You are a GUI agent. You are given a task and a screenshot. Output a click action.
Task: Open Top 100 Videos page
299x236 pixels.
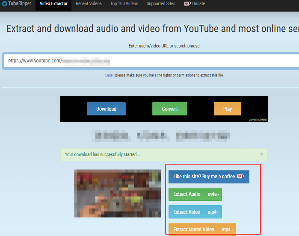point(124,3)
